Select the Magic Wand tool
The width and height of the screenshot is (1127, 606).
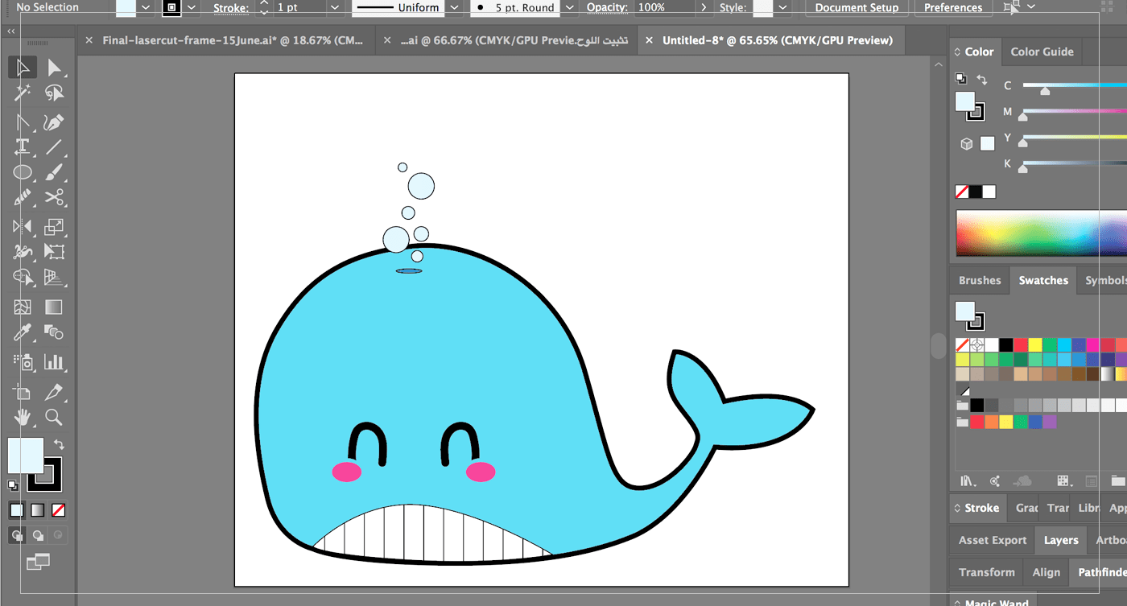tap(23, 93)
